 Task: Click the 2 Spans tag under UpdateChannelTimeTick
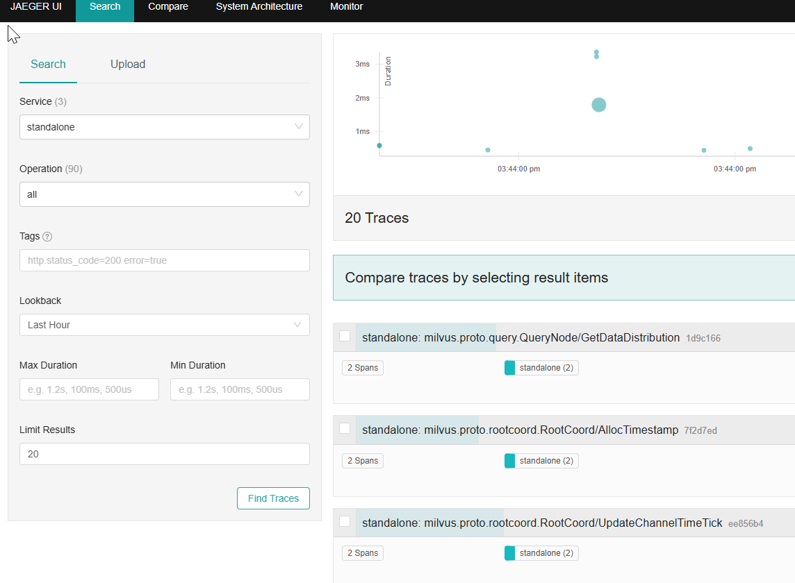(x=363, y=553)
